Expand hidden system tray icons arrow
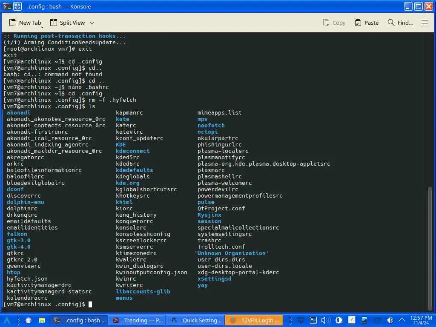Screen dimensions: 436x327 (402, 320)
